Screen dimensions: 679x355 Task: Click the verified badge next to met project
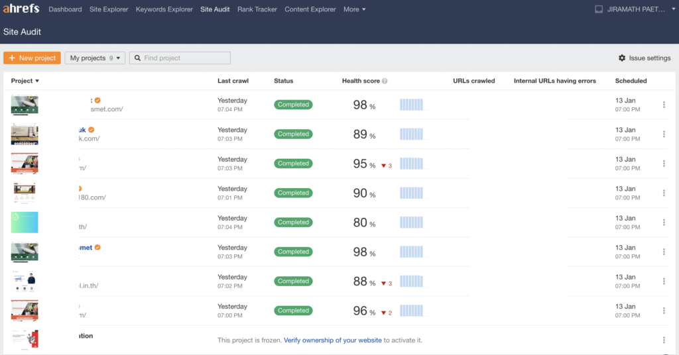tap(97, 247)
